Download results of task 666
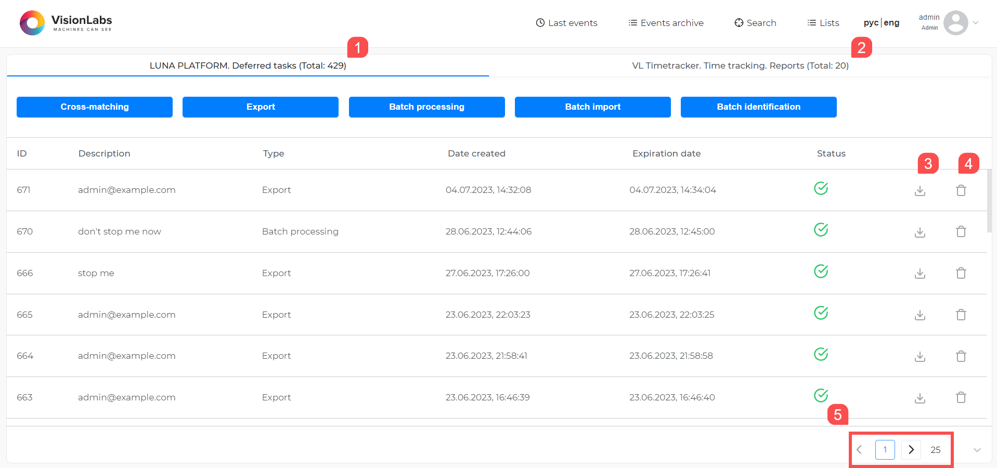Screen dimensions: 997x468 tap(920, 273)
